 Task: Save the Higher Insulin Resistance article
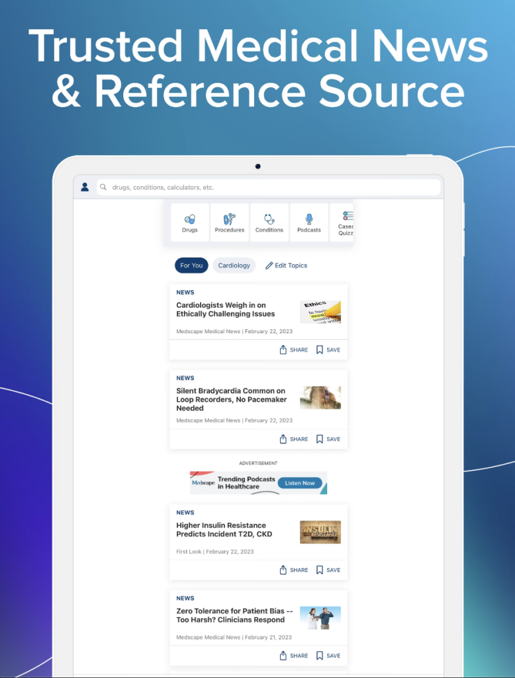(328, 570)
